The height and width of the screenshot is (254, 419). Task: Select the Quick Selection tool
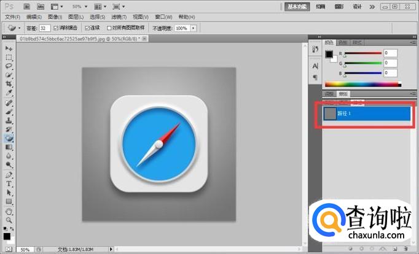[9, 75]
